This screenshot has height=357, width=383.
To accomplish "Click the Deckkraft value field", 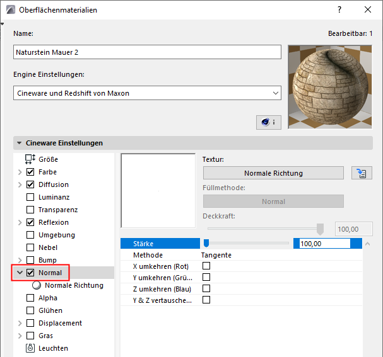I will click(354, 229).
